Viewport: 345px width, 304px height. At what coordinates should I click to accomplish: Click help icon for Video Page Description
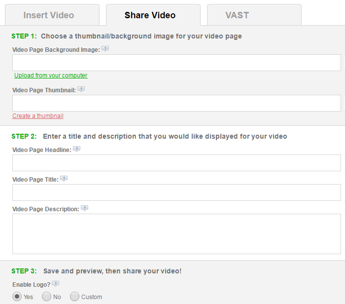(x=84, y=208)
